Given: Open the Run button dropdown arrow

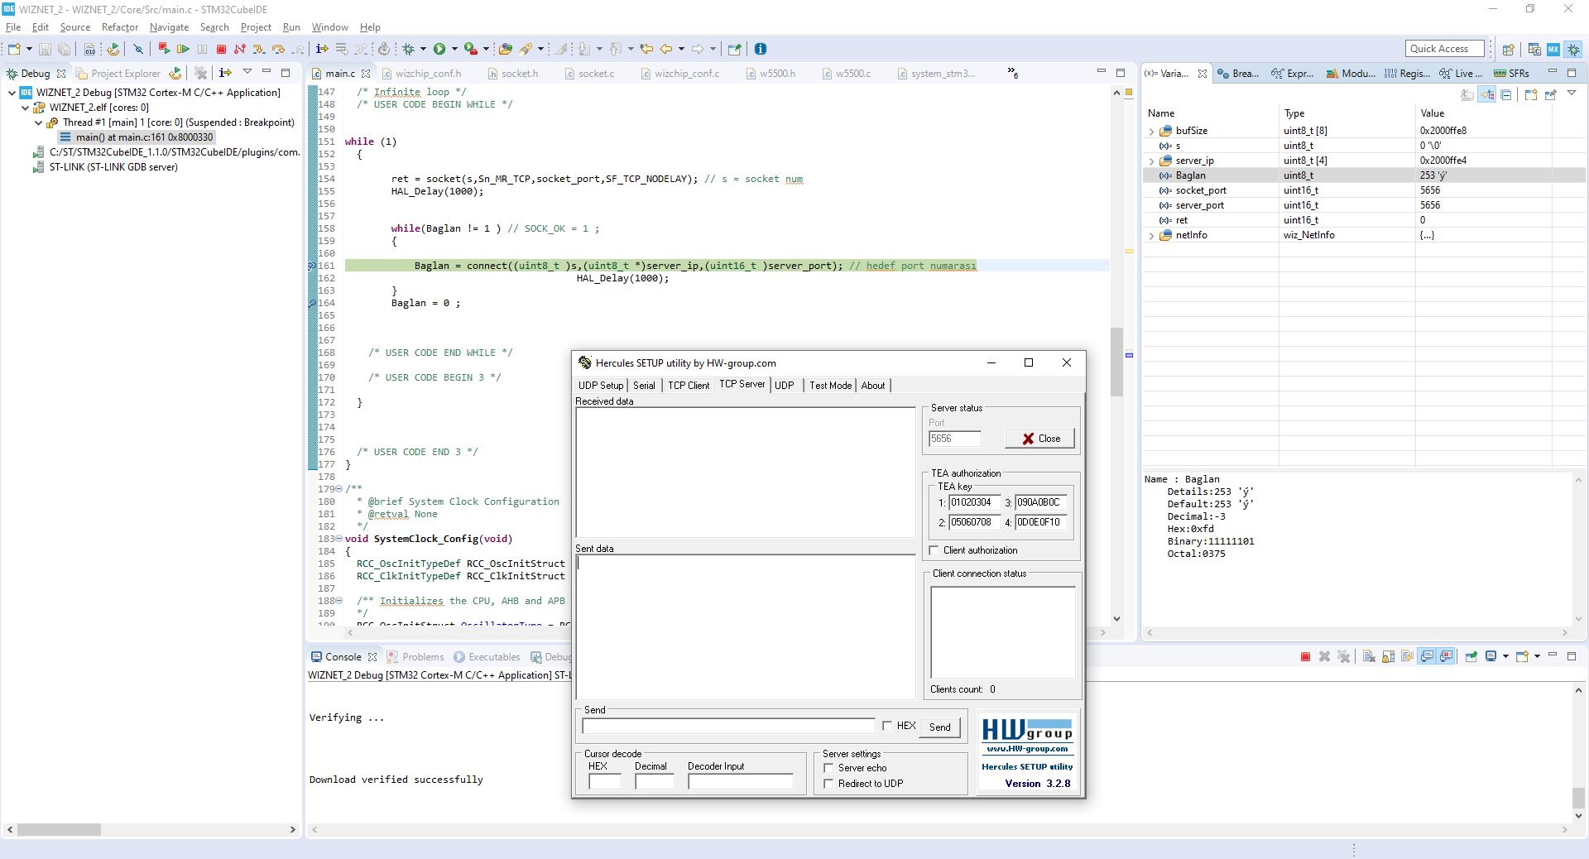Looking at the screenshot, I should (x=453, y=50).
